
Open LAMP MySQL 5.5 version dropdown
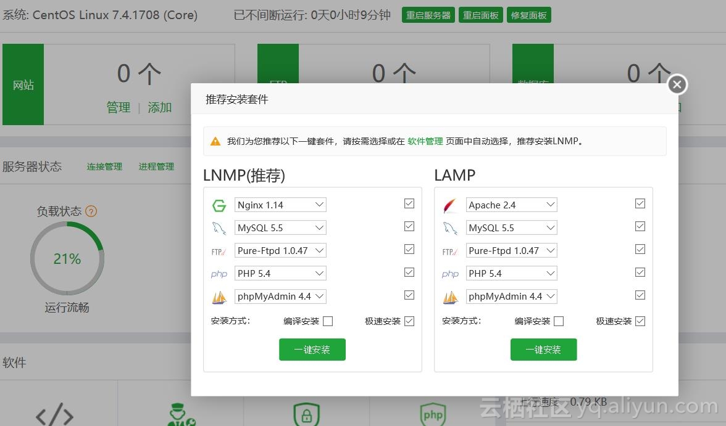pyautogui.click(x=511, y=227)
